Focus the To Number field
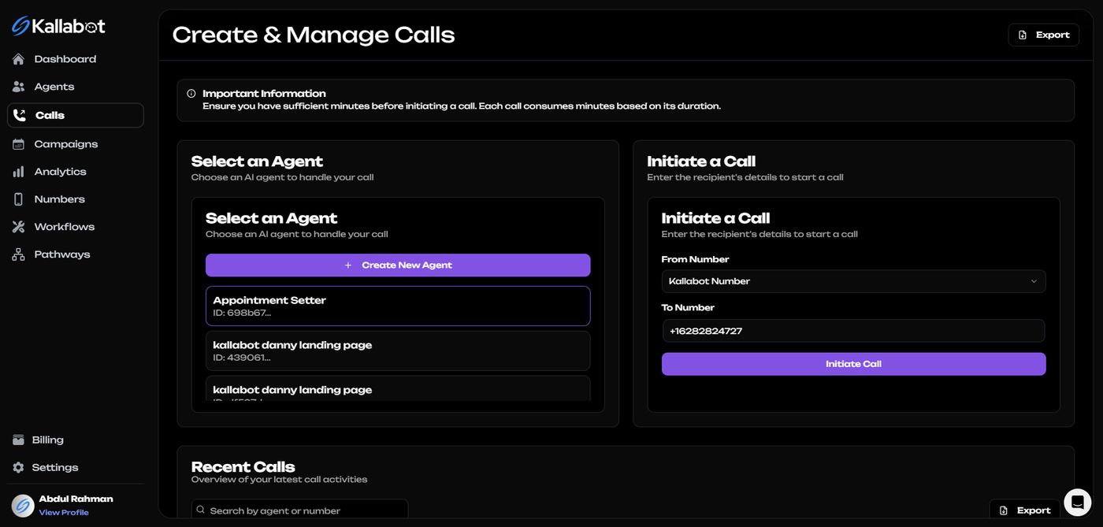This screenshot has height=527, width=1103. (853, 331)
